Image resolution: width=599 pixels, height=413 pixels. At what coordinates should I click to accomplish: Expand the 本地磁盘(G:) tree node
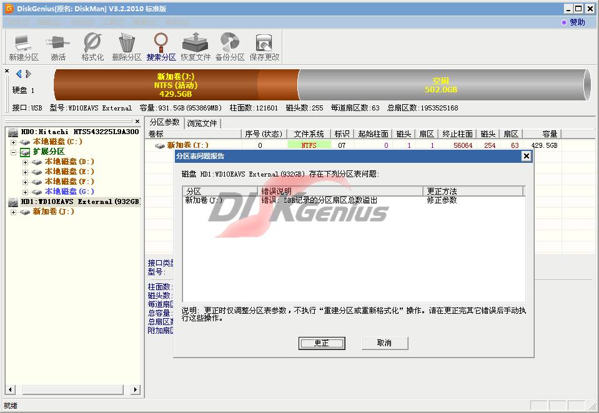pyautogui.click(x=25, y=192)
